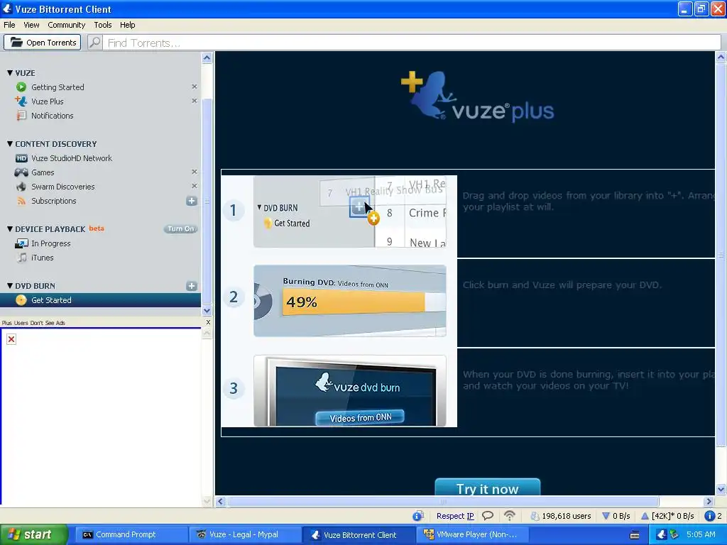
Task: Click the upload speed arrow icon
Action: point(645,516)
